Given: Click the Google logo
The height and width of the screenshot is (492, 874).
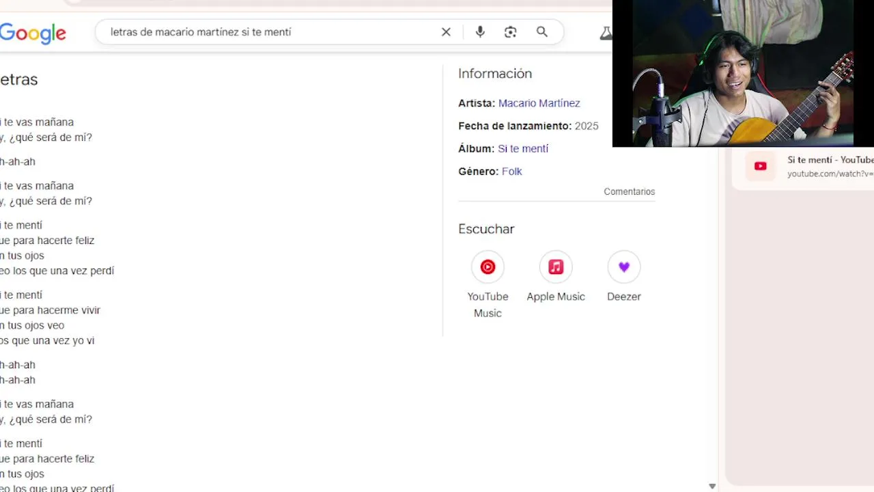Looking at the screenshot, I should pyautogui.click(x=33, y=33).
